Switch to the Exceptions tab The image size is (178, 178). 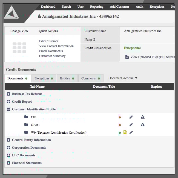point(43,78)
